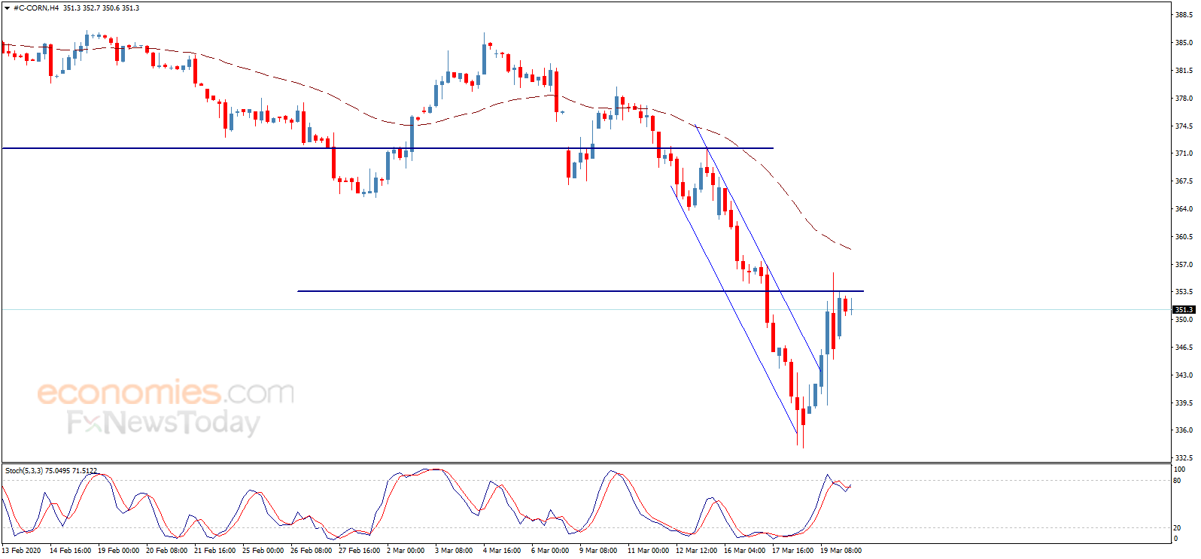1201x559 pixels.
Task: Click the 27 Feb 16:00 time label
Action: click(x=359, y=551)
